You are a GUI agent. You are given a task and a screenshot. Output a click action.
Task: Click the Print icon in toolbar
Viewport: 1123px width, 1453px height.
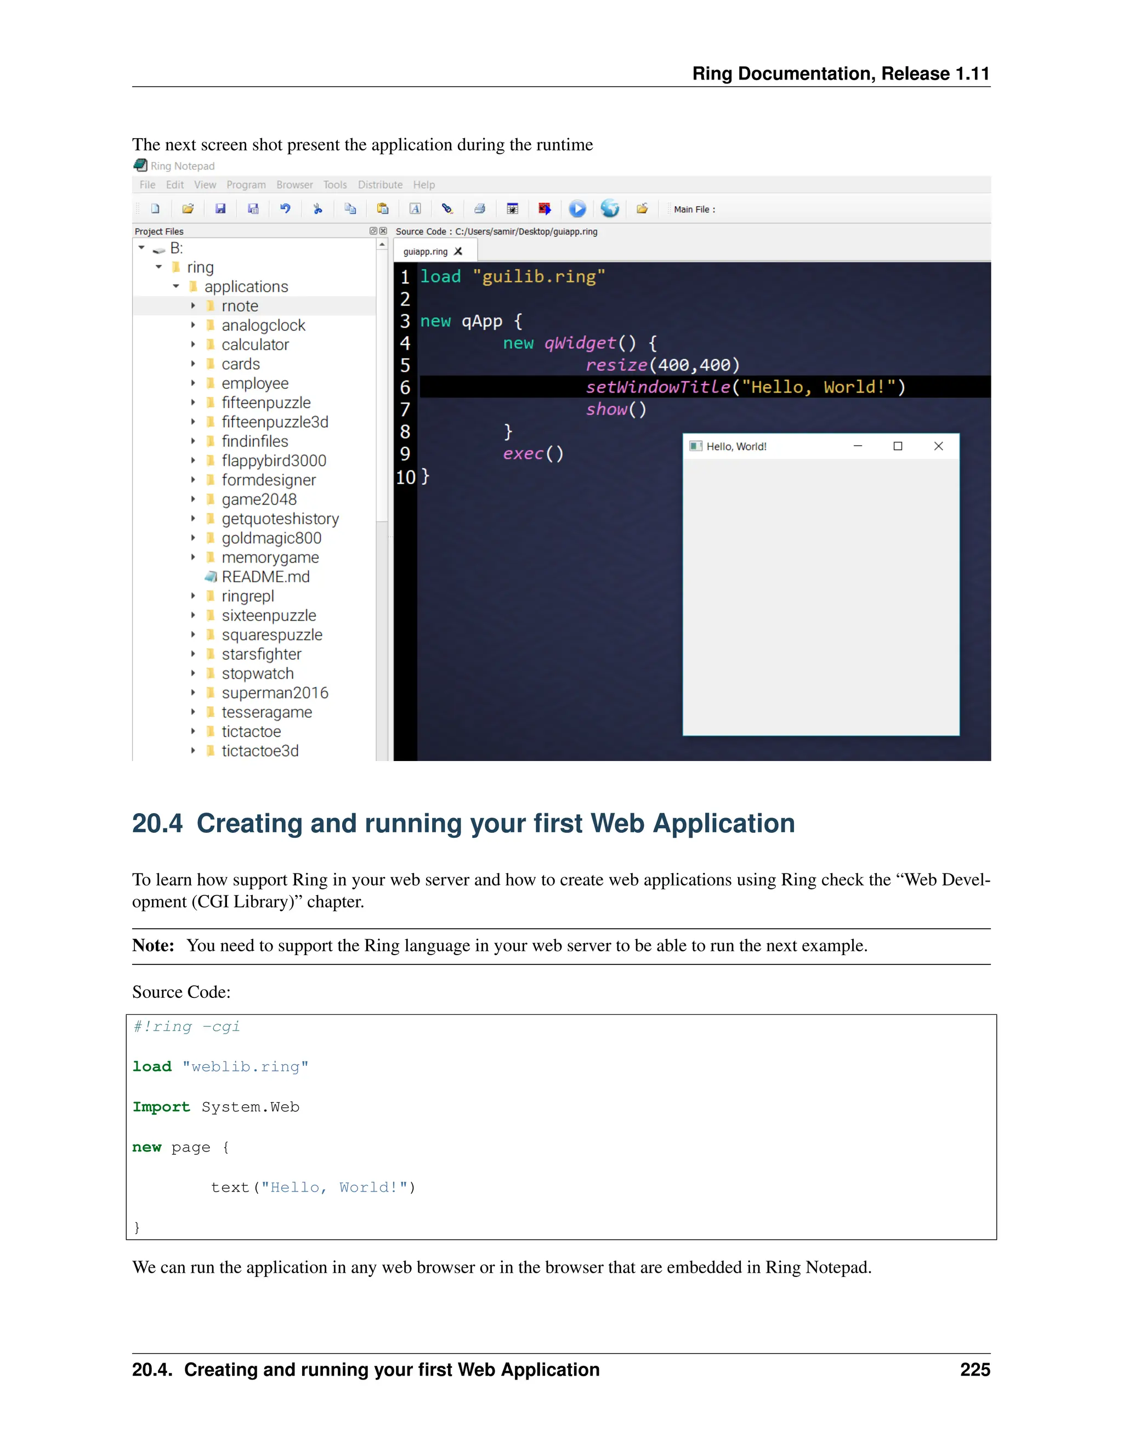click(480, 209)
